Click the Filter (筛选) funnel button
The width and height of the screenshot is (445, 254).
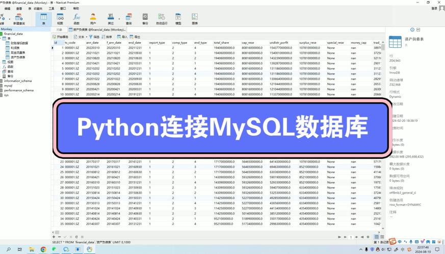click(x=94, y=37)
